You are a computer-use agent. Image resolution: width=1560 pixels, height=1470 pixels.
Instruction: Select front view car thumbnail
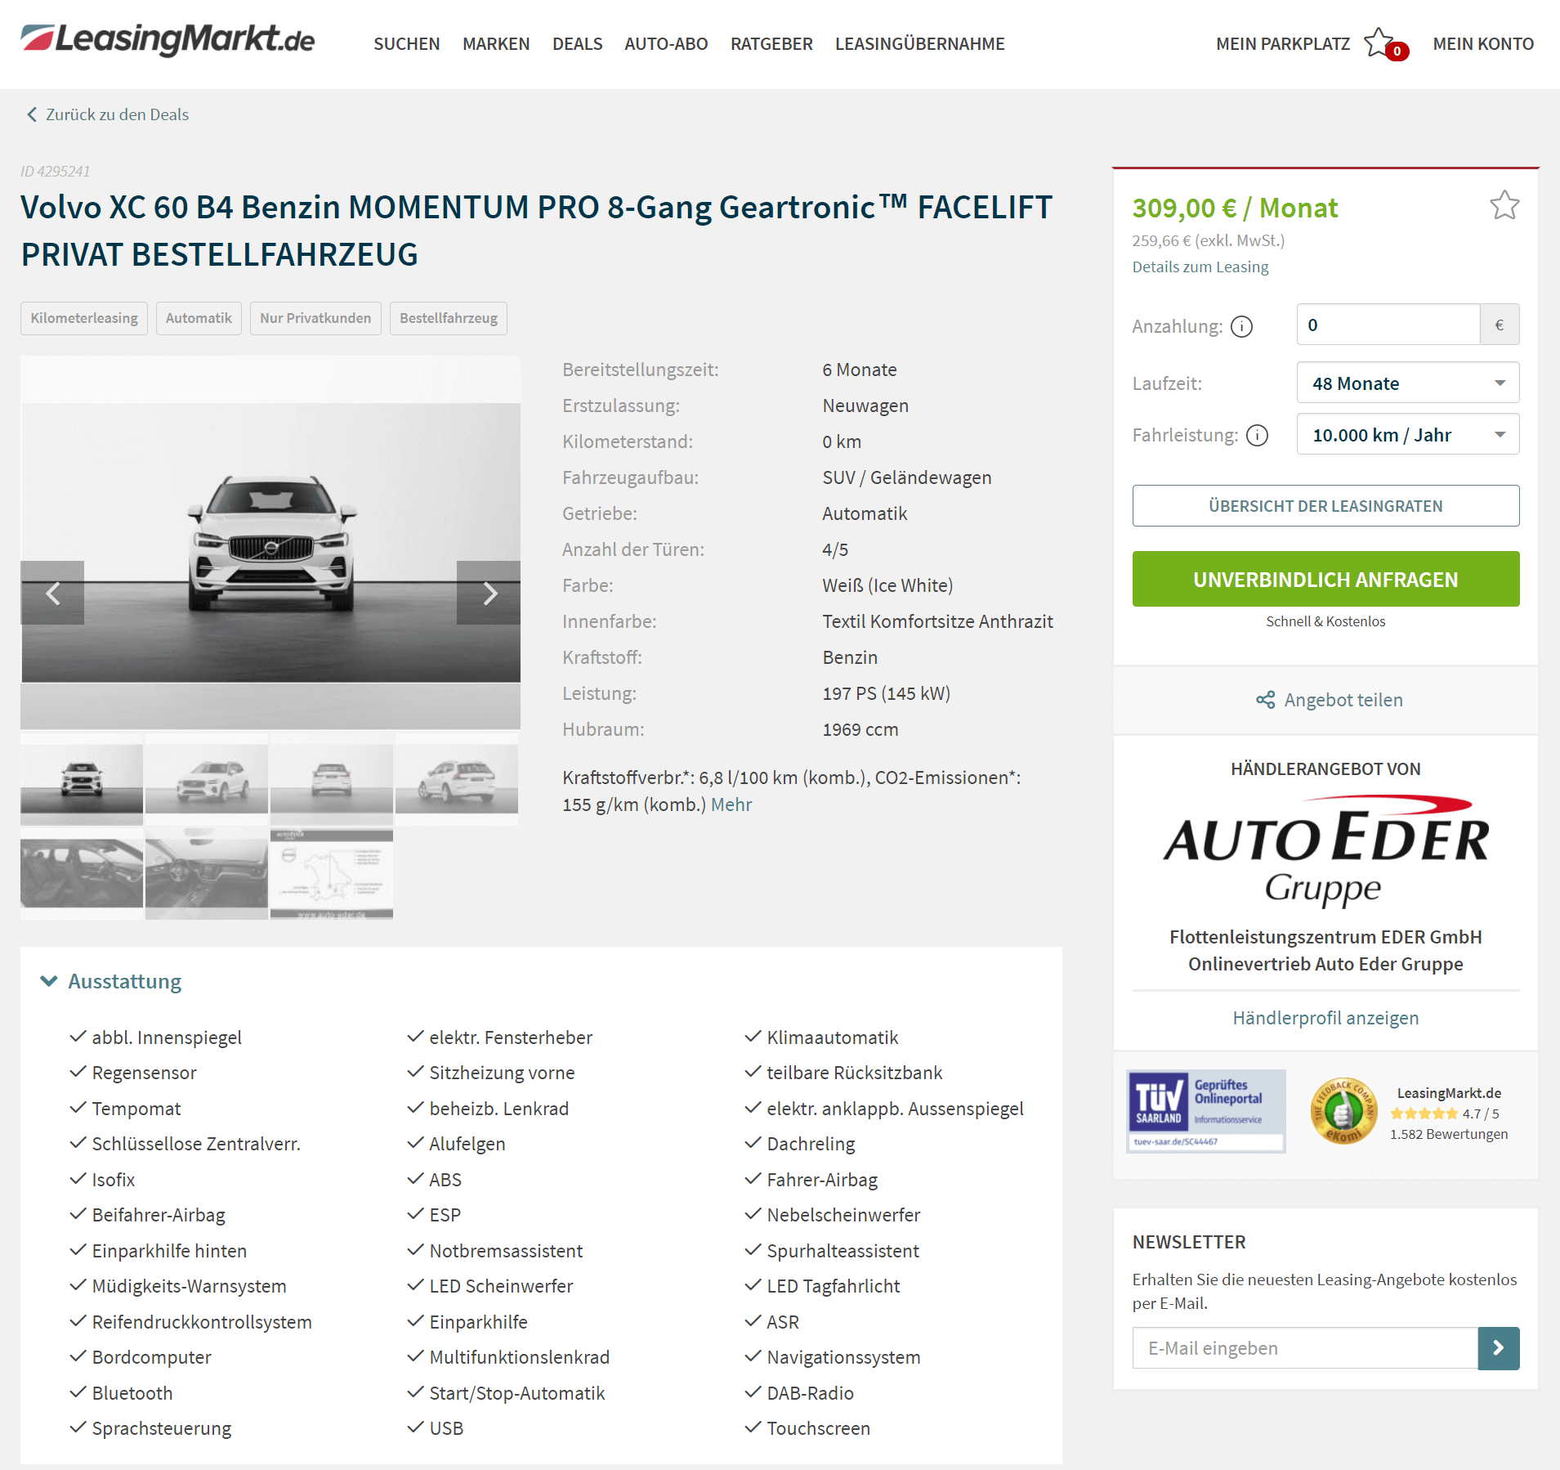tap(82, 779)
